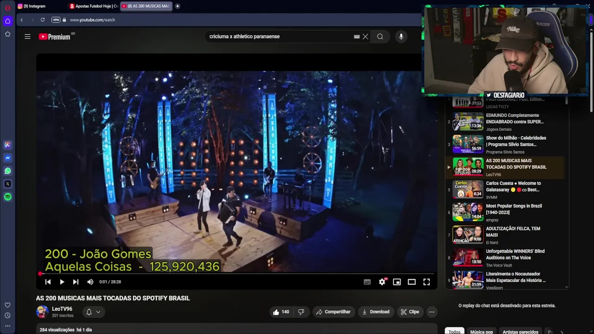
Task: Open Carlos Cuesta Welcome to Galatasaray video
Action: 506,190
